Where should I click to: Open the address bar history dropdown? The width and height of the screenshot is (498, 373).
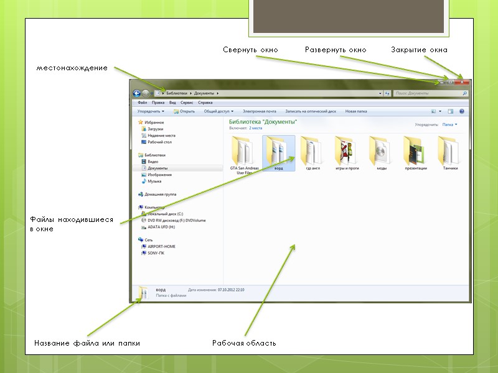(380, 93)
